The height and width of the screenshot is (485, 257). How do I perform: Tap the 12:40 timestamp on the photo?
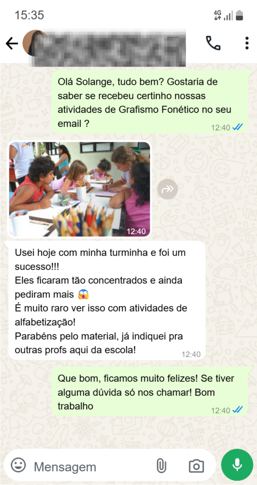tap(136, 231)
